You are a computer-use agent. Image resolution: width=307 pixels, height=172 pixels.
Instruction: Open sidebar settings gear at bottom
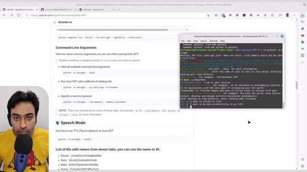(x=303, y=166)
